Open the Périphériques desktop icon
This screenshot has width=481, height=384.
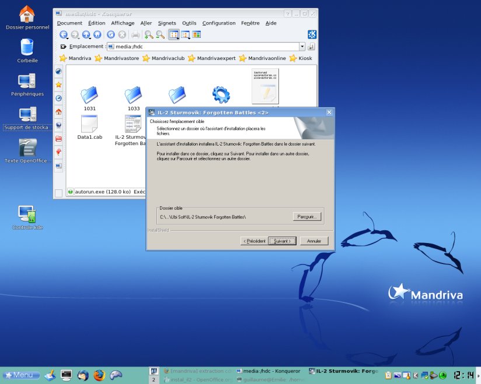(x=27, y=85)
